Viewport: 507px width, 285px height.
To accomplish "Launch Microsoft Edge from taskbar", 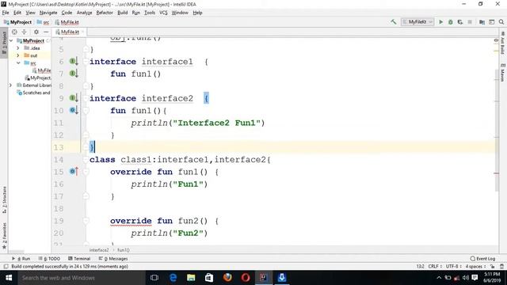I will coord(173,278).
